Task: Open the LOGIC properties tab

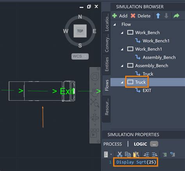Action: coord(141,144)
